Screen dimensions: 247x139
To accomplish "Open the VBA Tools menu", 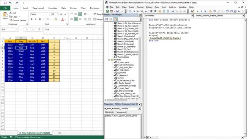I will (164, 7).
